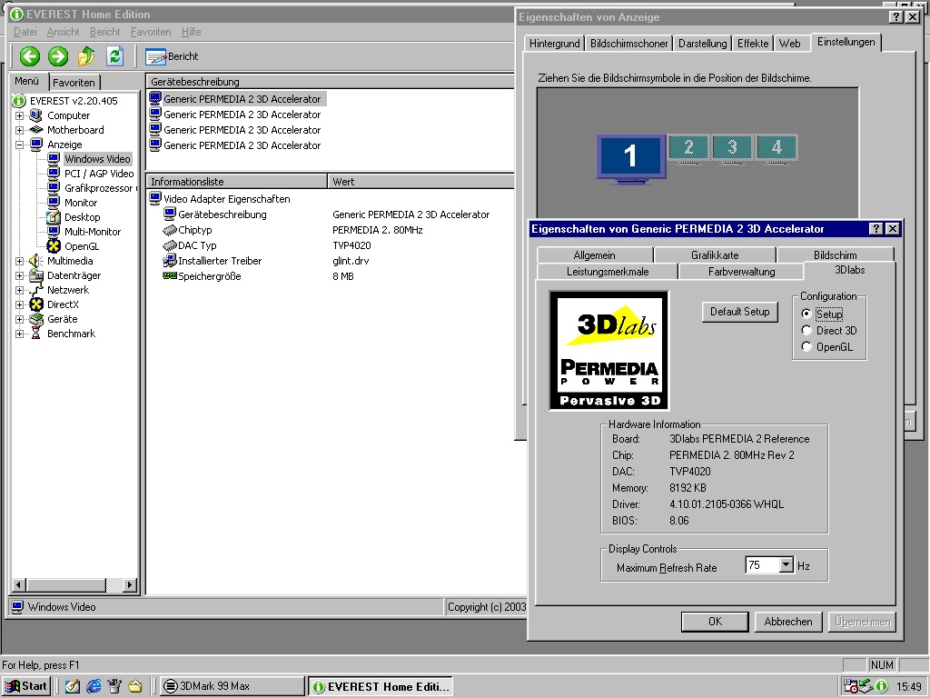The width and height of the screenshot is (930, 698).
Task: Open the Maximum Refresh Rate dropdown
Action: [786, 565]
